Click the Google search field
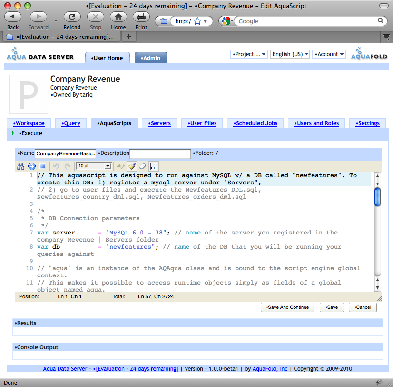Image resolution: width=393 pixels, height=387 pixels. pos(306,21)
